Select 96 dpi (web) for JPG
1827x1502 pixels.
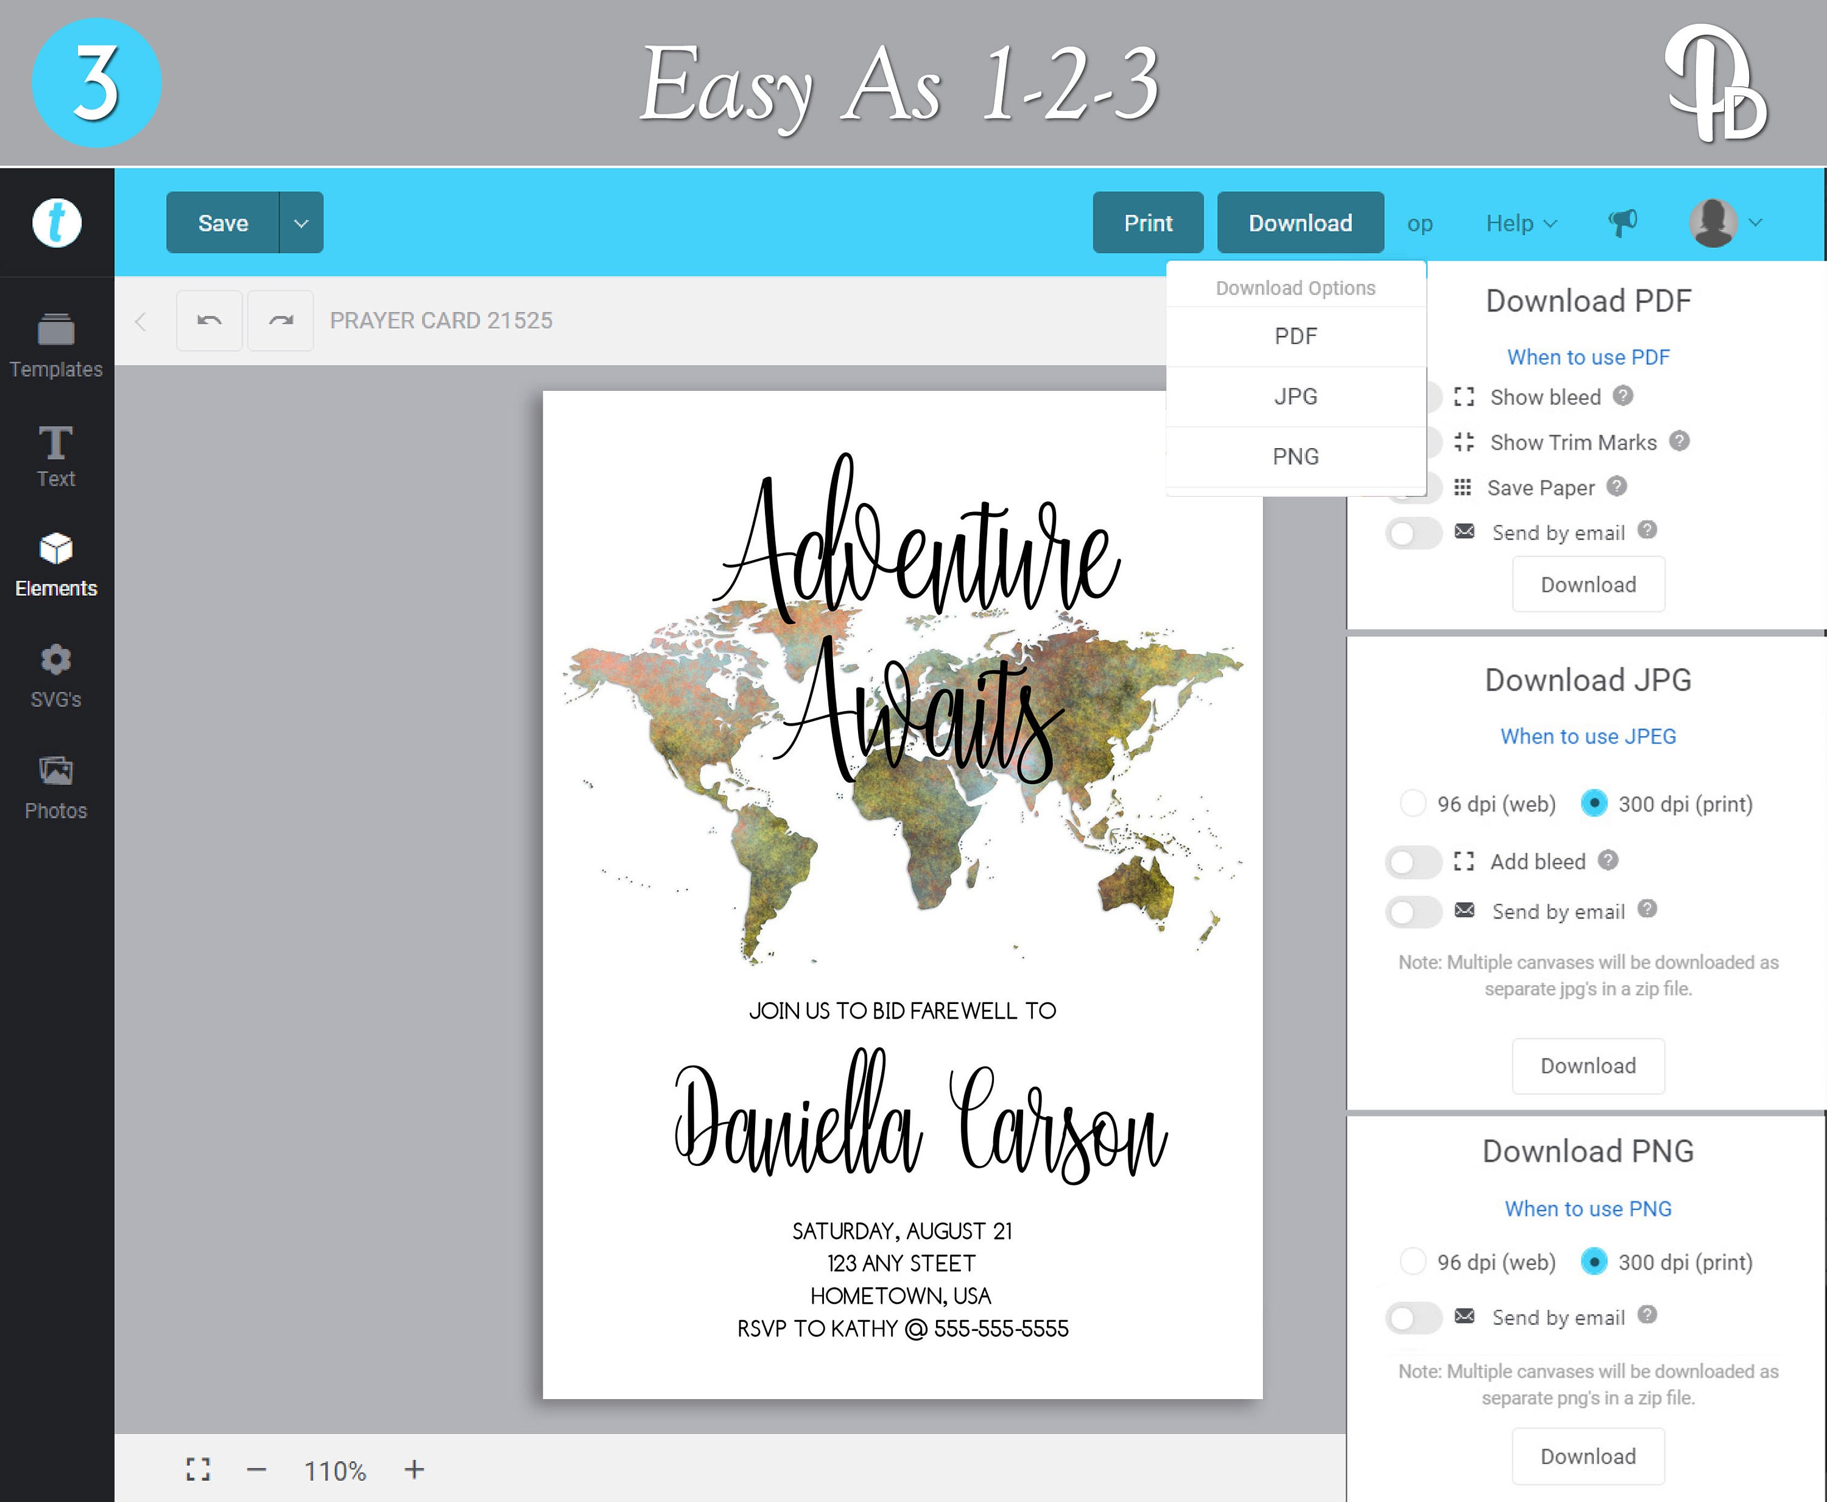click(1413, 803)
